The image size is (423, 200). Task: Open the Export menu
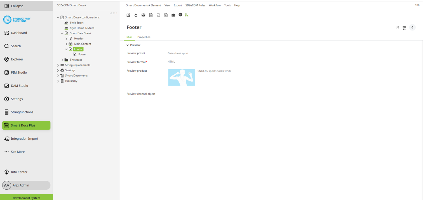click(x=178, y=5)
